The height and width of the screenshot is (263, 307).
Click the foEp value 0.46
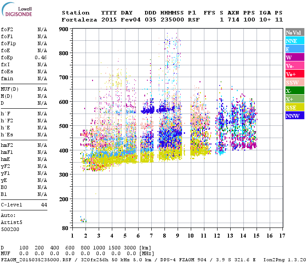(x=41, y=57)
